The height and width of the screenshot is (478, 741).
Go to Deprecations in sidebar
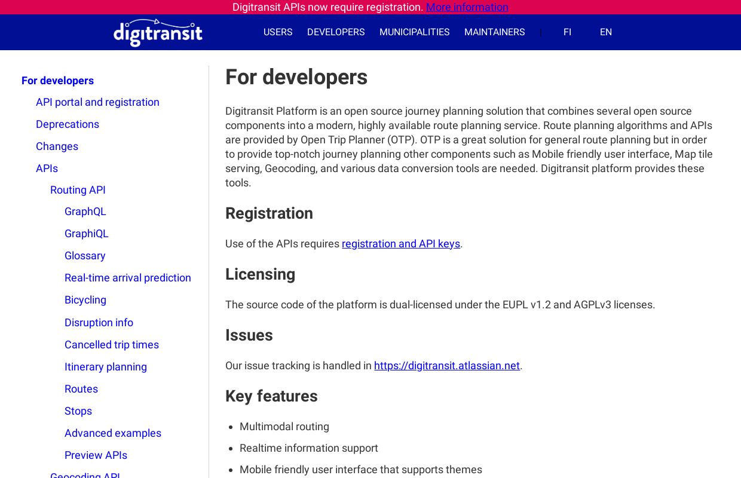click(x=68, y=124)
